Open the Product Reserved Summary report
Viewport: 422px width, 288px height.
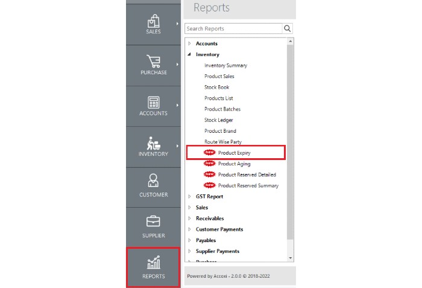[248, 185]
